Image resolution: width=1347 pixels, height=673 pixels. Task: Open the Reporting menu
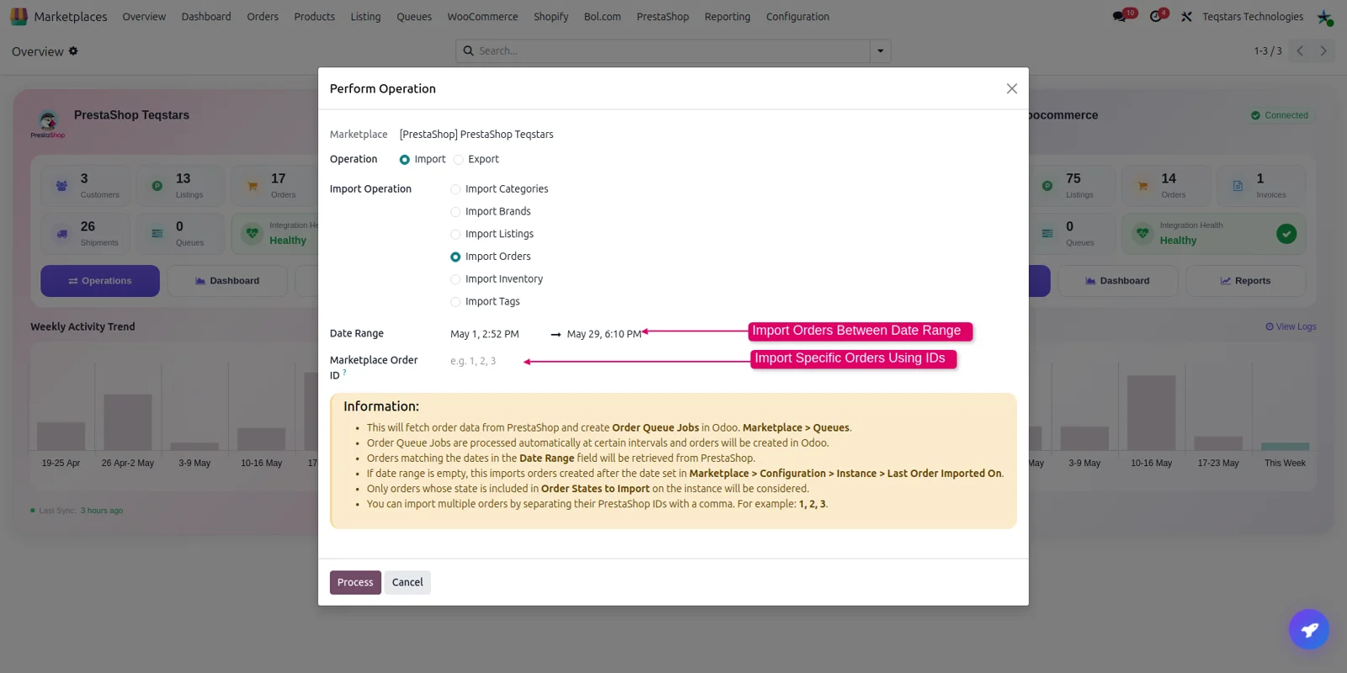click(727, 17)
